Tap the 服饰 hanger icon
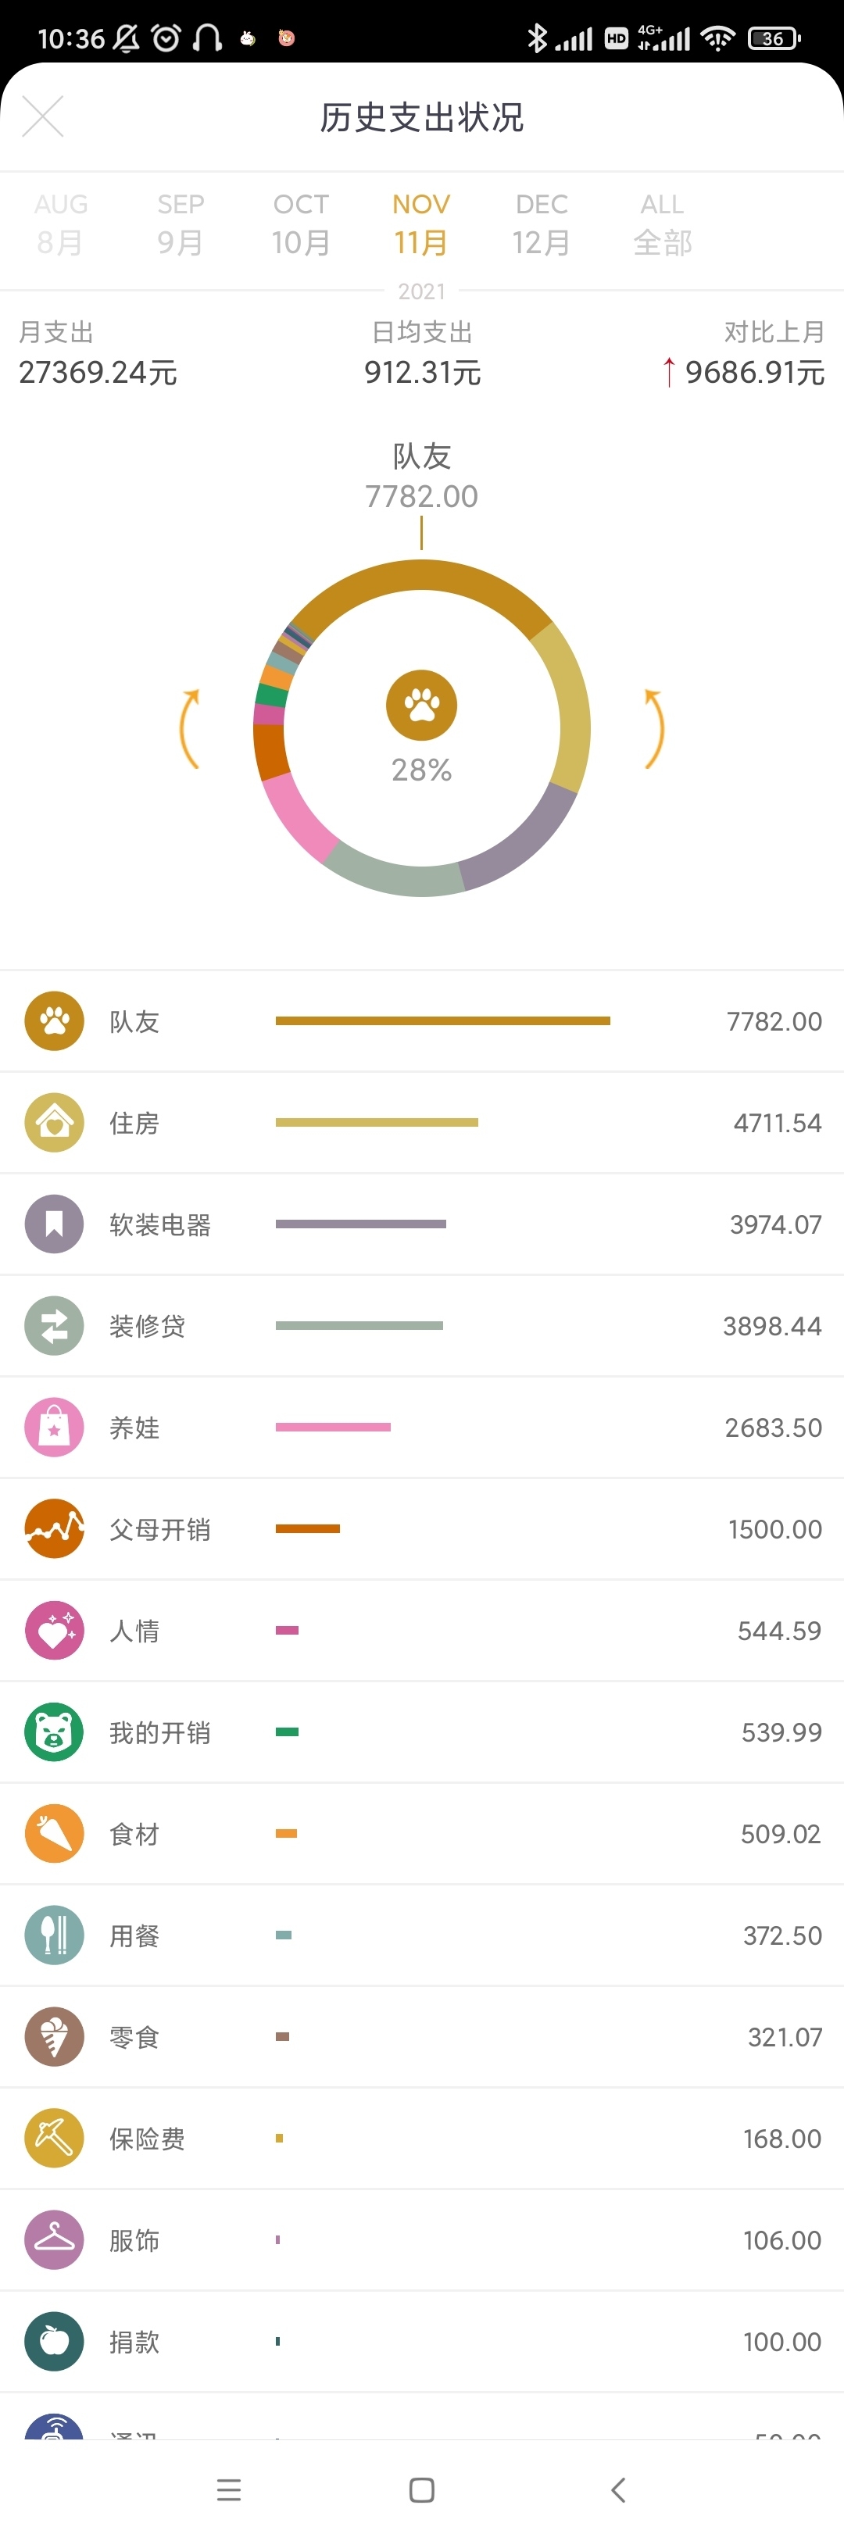This screenshot has height=2541, width=844. coord(54,2240)
